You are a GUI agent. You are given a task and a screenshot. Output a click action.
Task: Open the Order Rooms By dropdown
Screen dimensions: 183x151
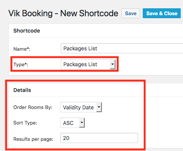pos(81,107)
